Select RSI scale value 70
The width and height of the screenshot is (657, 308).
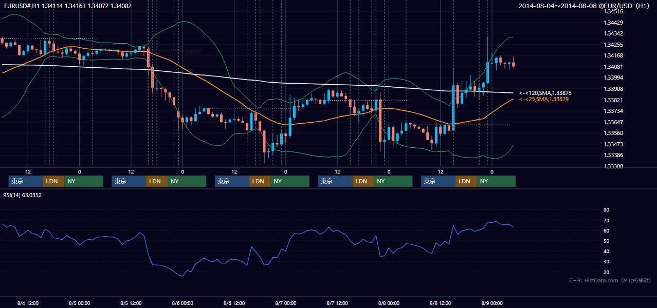(606, 220)
